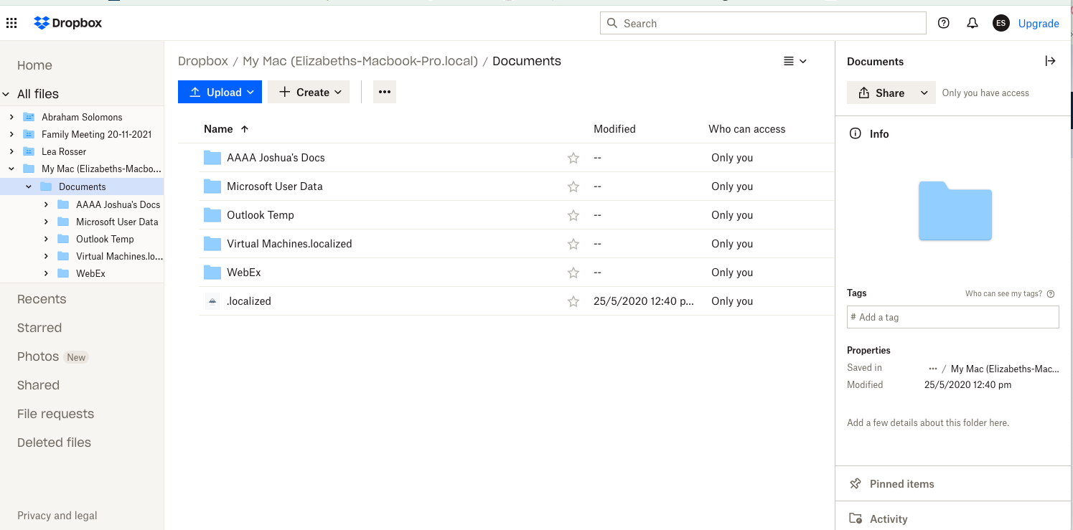Expand Family Meeting 20-11-2021 tree node
The image size is (1073, 530).
click(11, 134)
